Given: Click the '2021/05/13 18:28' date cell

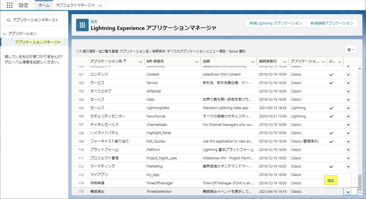Looking at the screenshot, I should coord(273,108).
